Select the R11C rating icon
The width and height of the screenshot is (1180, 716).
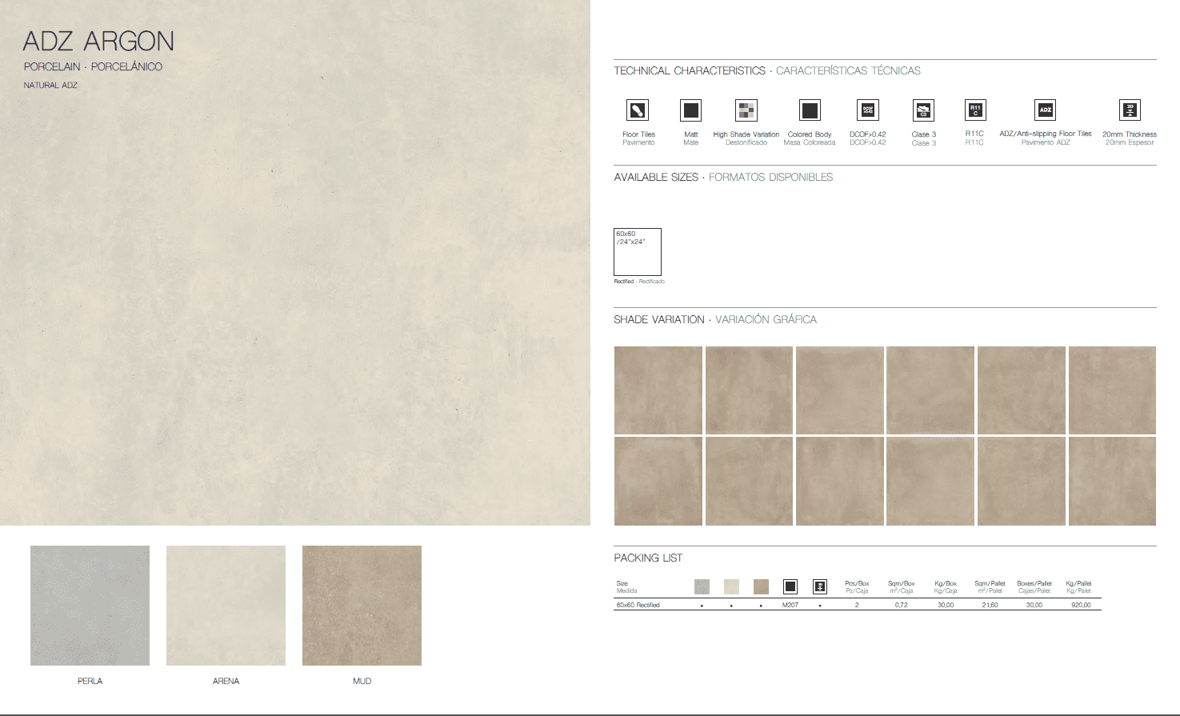click(x=974, y=110)
